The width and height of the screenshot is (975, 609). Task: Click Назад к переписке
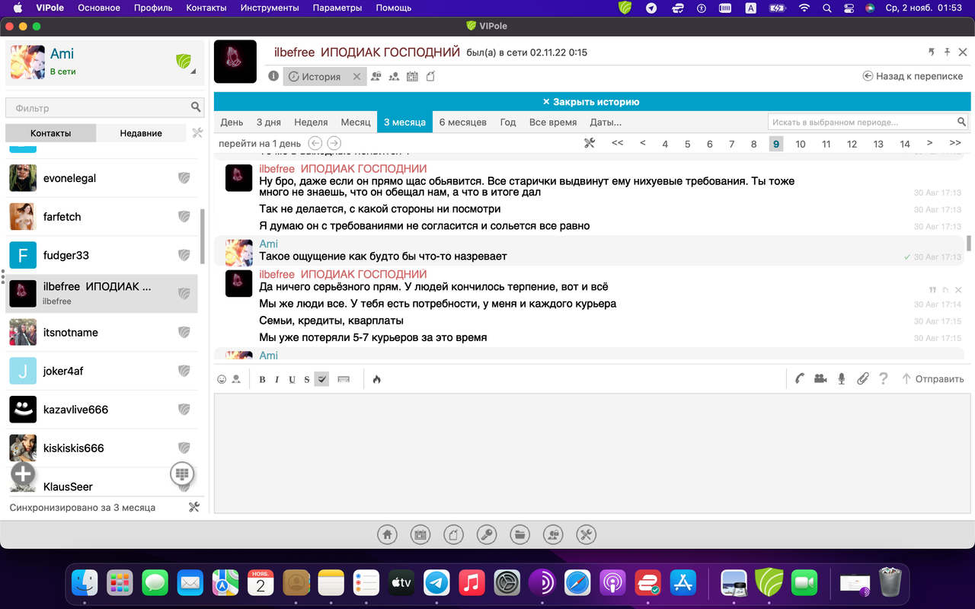coord(913,76)
